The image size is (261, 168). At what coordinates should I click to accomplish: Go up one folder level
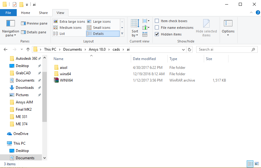pyautogui.click(x=28, y=49)
